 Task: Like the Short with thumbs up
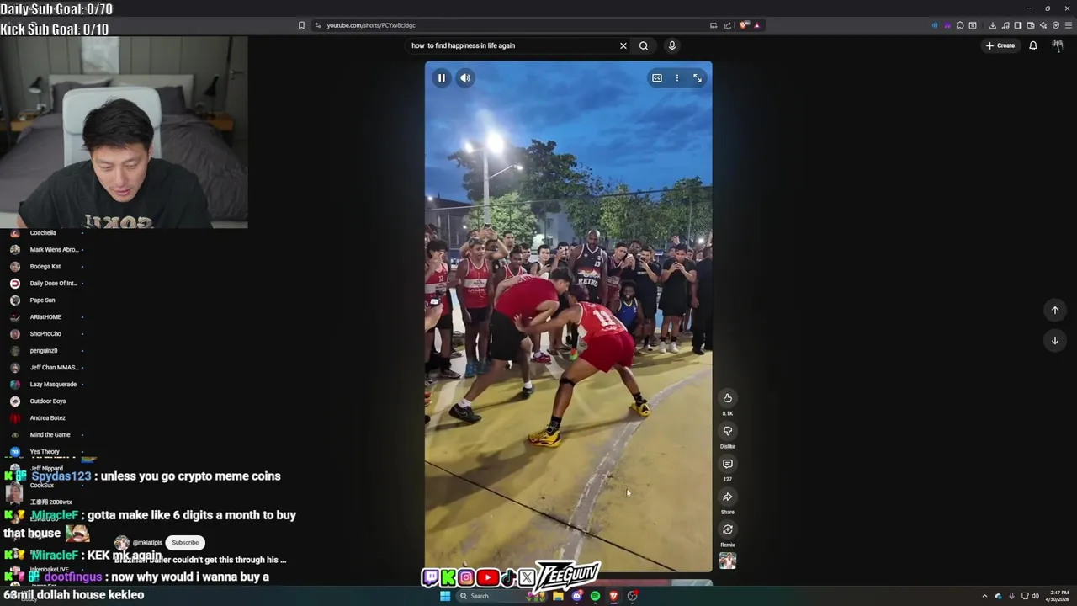coord(728,398)
